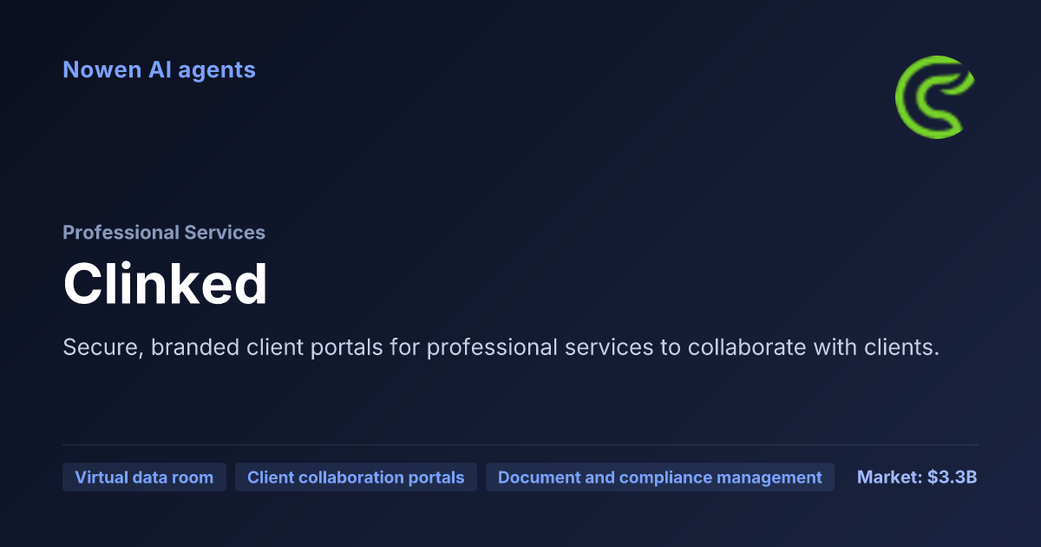Image resolution: width=1041 pixels, height=547 pixels.
Task: Click the Clinked heading
Action: 166,284
